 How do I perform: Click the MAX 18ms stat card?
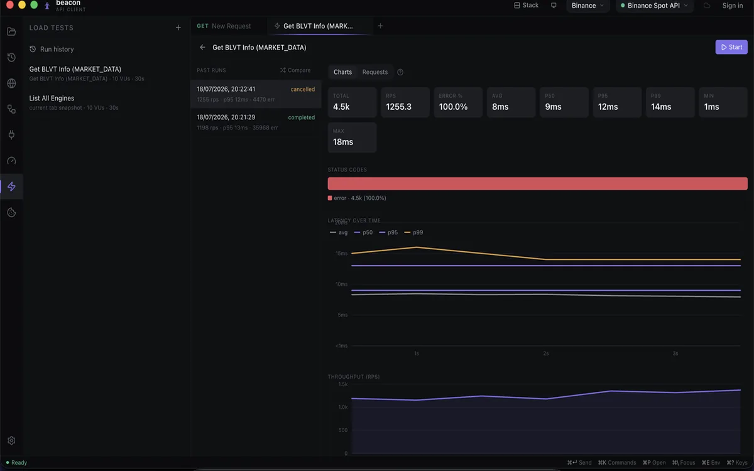click(352, 138)
